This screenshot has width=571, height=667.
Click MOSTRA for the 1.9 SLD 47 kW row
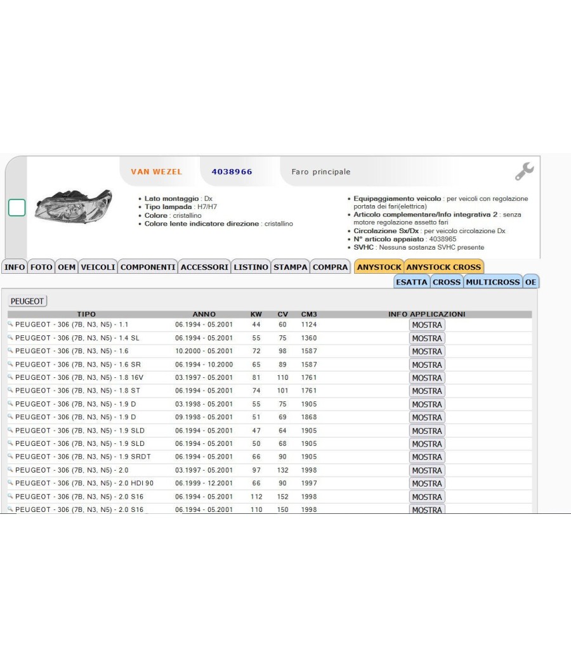click(x=427, y=431)
